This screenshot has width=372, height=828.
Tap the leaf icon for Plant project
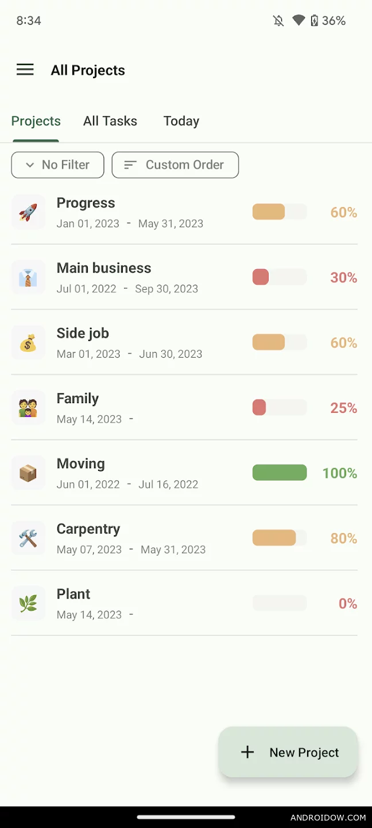click(28, 604)
